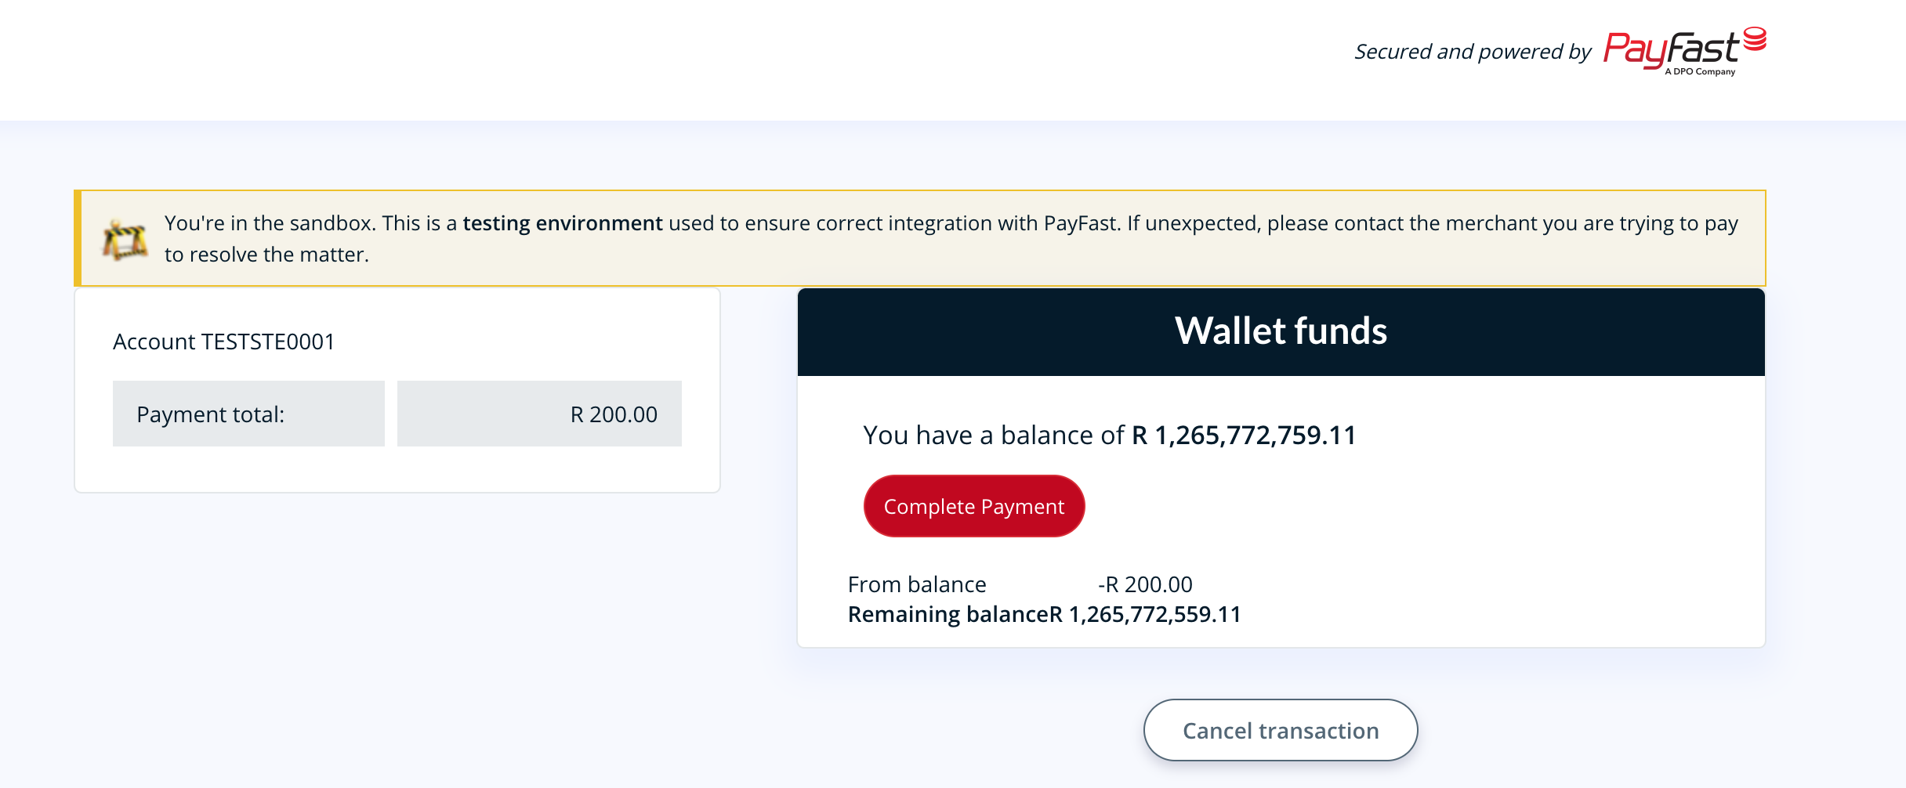
Task: Click the red coin stack icon
Action: pyautogui.click(x=1755, y=39)
